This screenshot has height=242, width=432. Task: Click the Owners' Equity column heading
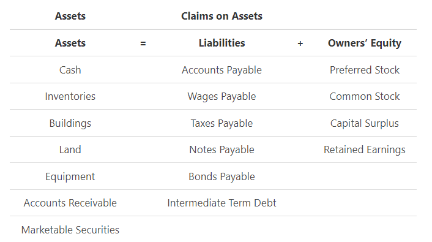click(365, 43)
